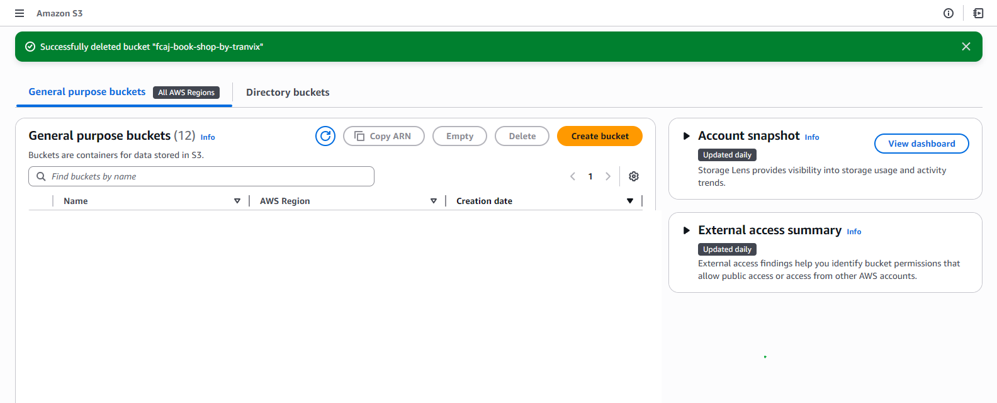The height and width of the screenshot is (403, 997).
Task: Go to next page of buckets
Action: tap(608, 176)
